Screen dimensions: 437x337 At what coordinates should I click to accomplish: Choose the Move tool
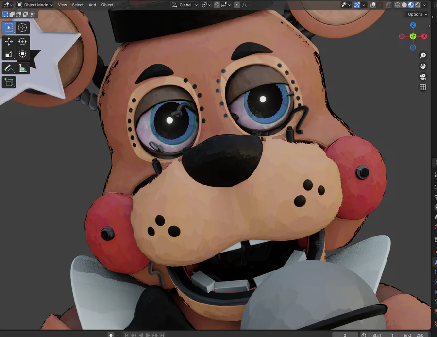click(9, 42)
